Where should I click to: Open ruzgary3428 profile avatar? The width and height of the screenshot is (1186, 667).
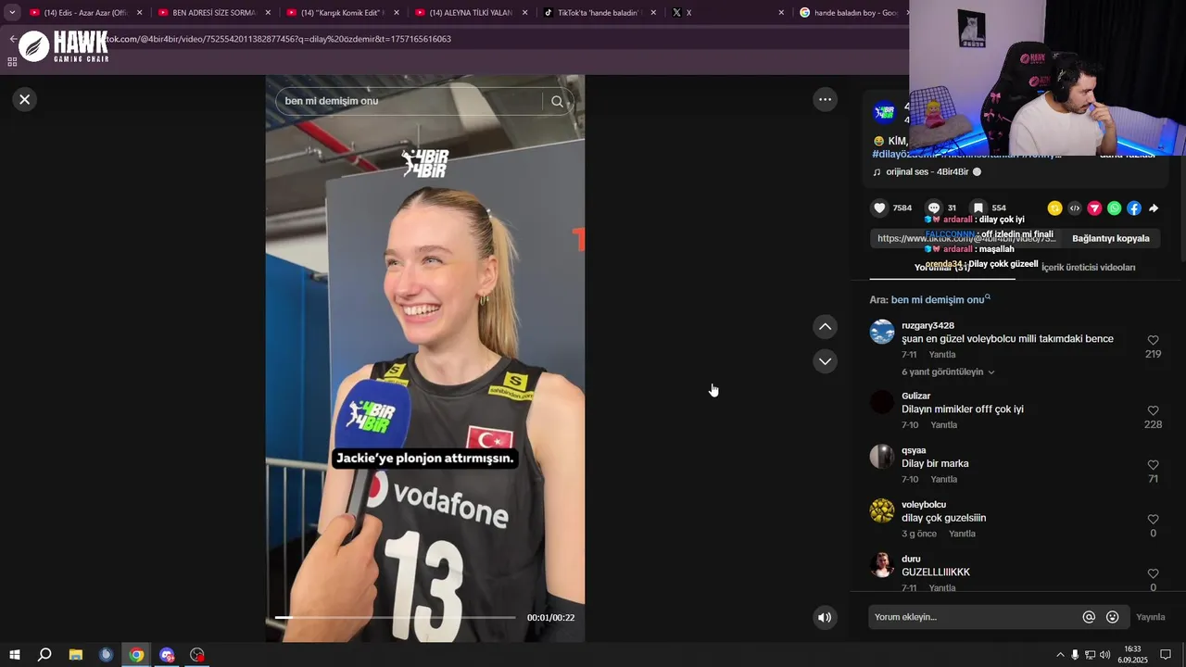pos(882,332)
